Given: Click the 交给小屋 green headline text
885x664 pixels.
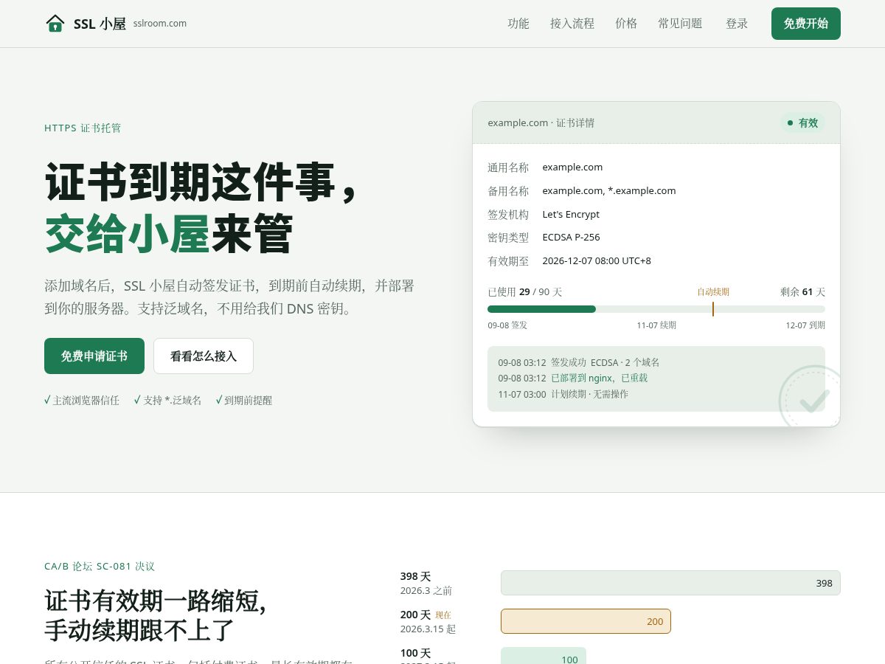Looking at the screenshot, I should [128, 234].
